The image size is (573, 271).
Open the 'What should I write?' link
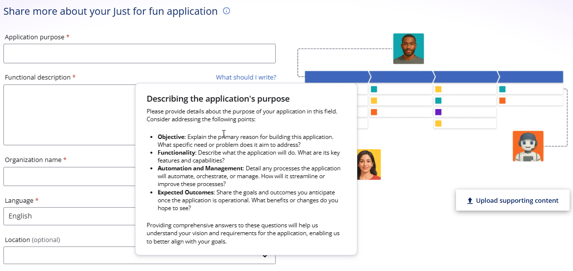click(x=246, y=77)
